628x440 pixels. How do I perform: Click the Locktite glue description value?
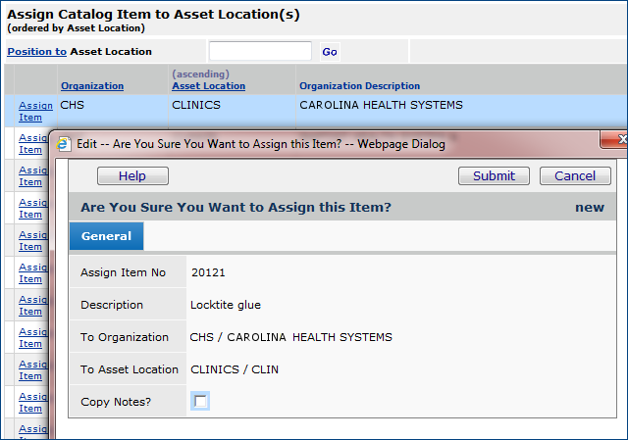coord(226,305)
